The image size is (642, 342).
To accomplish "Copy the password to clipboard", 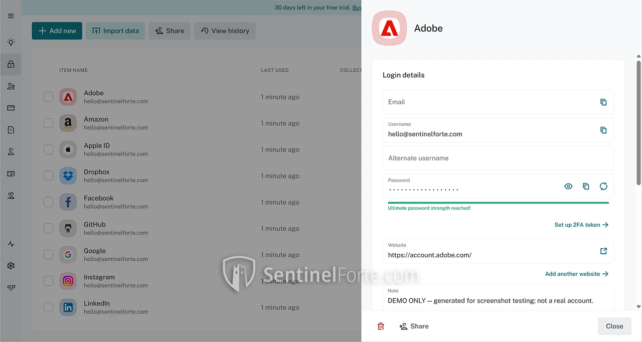I will tap(586, 187).
